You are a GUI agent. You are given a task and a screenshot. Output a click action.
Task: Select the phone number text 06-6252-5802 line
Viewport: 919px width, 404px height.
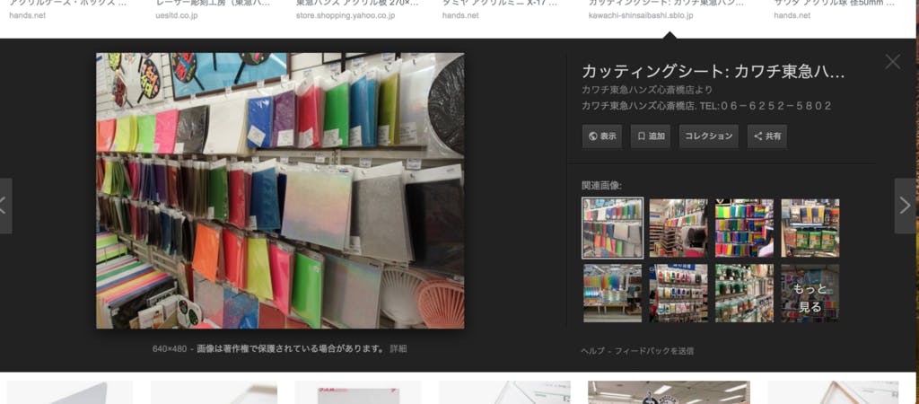click(x=706, y=106)
